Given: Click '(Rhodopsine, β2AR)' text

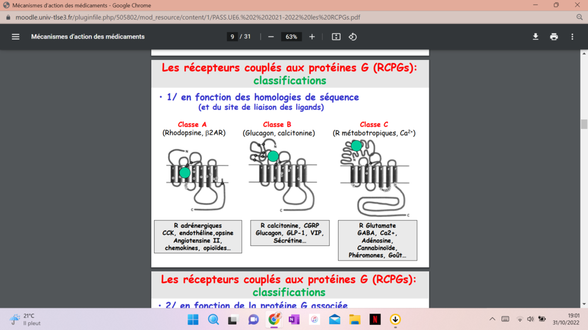Looking at the screenshot, I should coord(194,133).
